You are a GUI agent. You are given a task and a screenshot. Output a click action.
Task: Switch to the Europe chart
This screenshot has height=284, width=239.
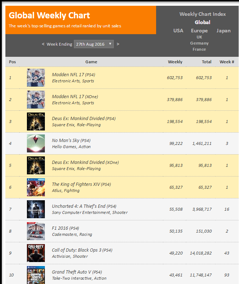(199, 31)
